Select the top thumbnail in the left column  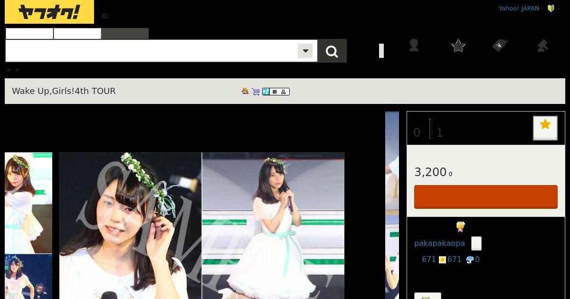pyautogui.click(x=28, y=203)
